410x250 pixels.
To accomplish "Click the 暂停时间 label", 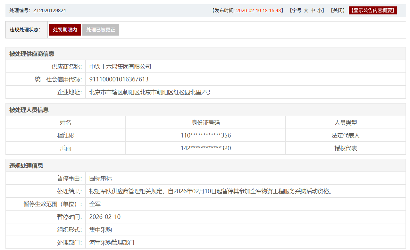I will (70, 217).
